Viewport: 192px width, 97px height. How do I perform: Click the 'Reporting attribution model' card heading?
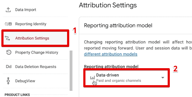click(118, 26)
